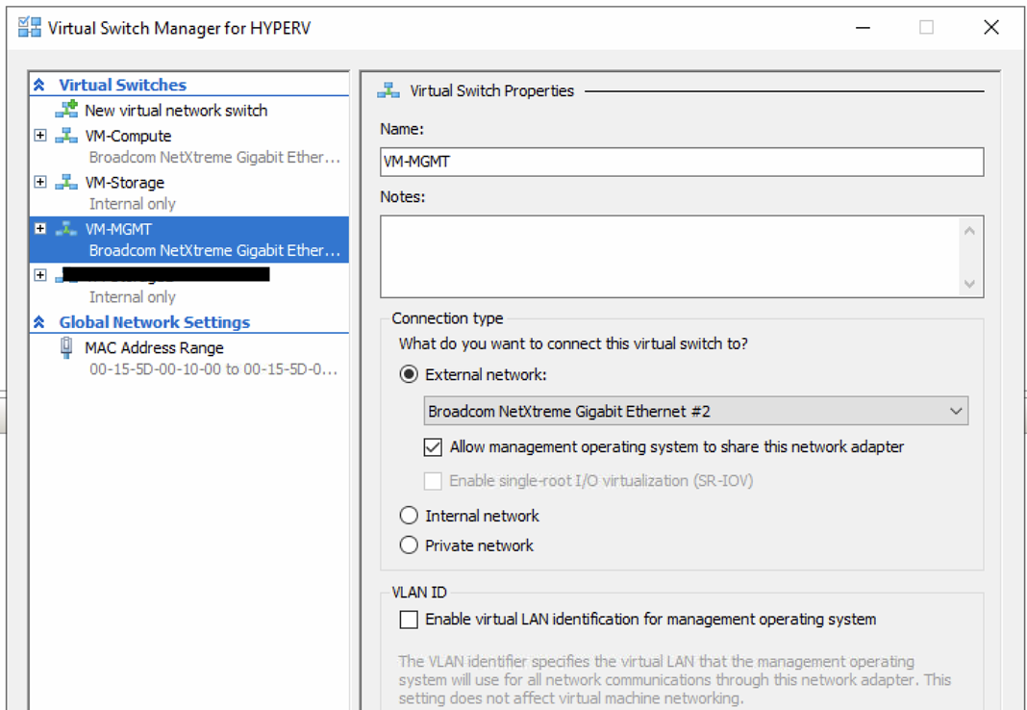
Task: Expand the VM-Storage tree node
Action: tap(40, 182)
